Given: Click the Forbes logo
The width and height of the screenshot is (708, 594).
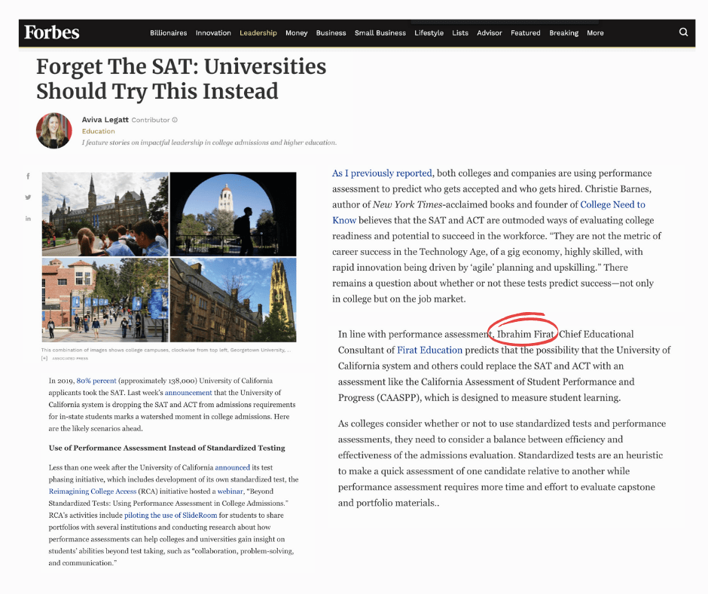Looking at the screenshot, I should tap(51, 32).
